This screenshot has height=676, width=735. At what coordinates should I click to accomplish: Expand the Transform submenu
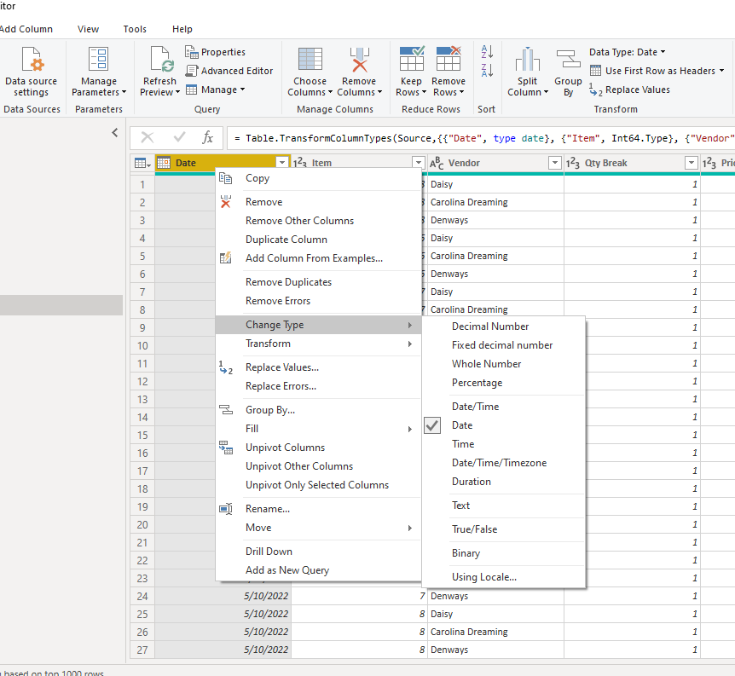coord(318,344)
